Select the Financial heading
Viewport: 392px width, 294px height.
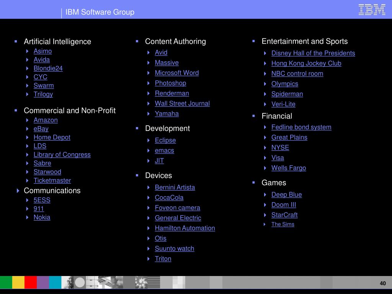pyautogui.click(x=277, y=116)
